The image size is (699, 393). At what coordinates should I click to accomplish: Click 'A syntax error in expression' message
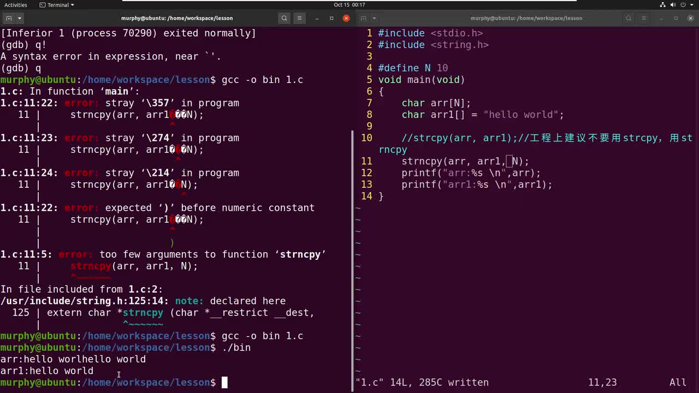pos(111,57)
